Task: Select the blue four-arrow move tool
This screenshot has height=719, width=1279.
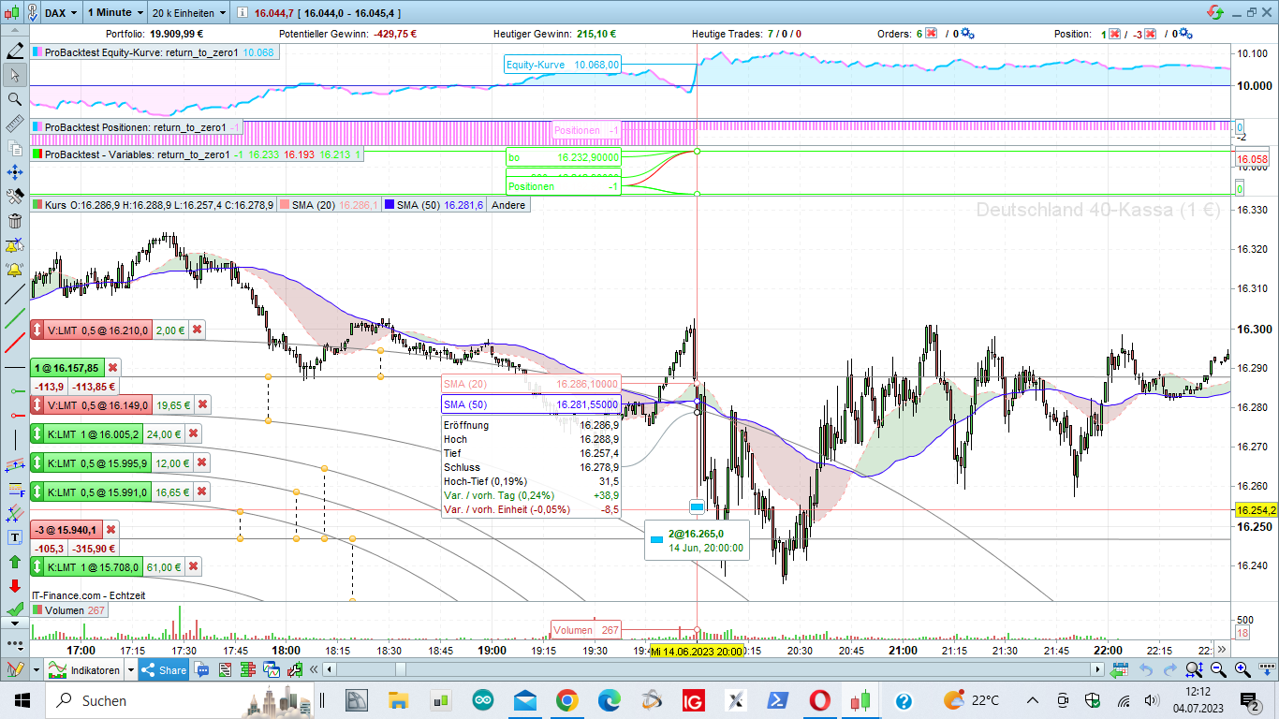Action: click(14, 172)
